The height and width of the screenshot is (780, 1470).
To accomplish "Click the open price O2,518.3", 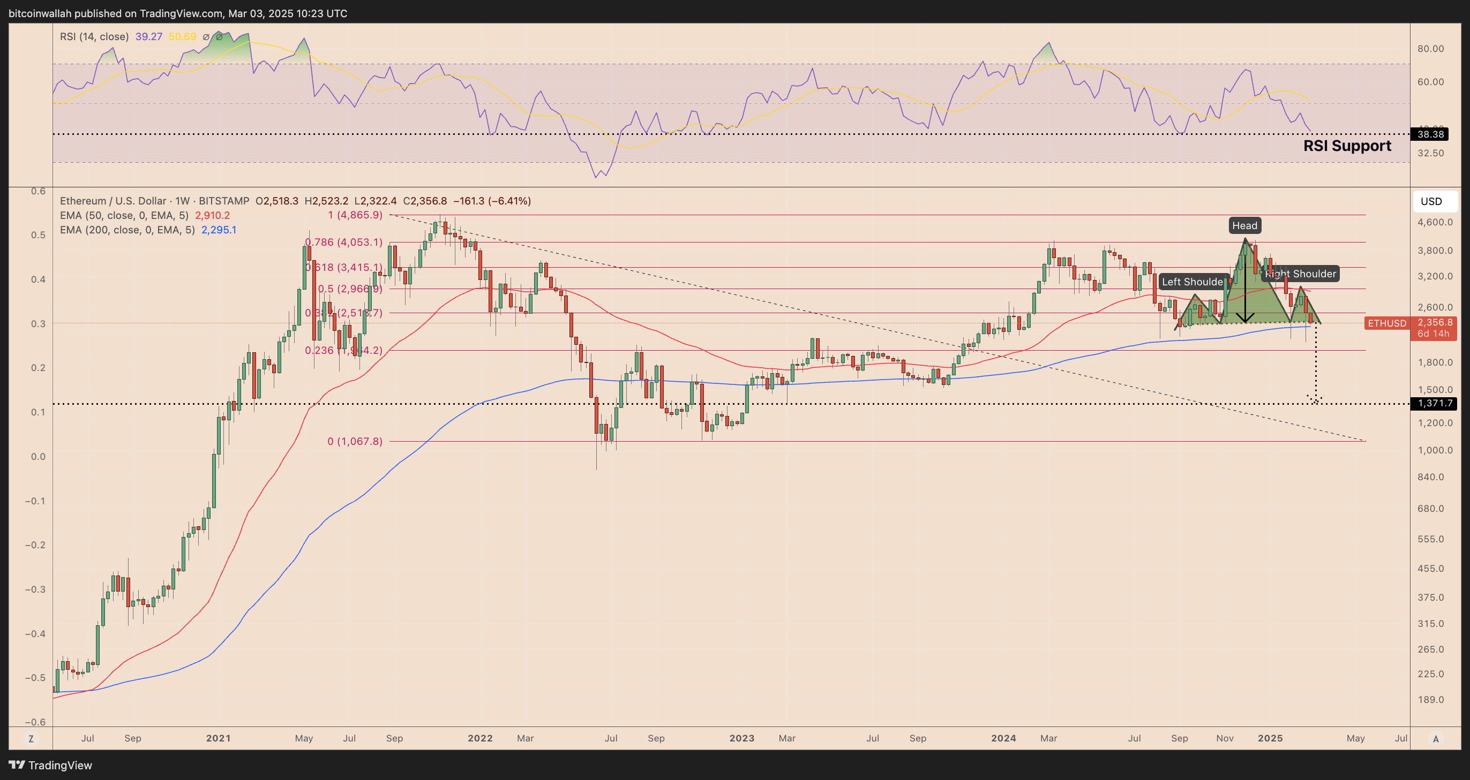I will pos(277,201).
